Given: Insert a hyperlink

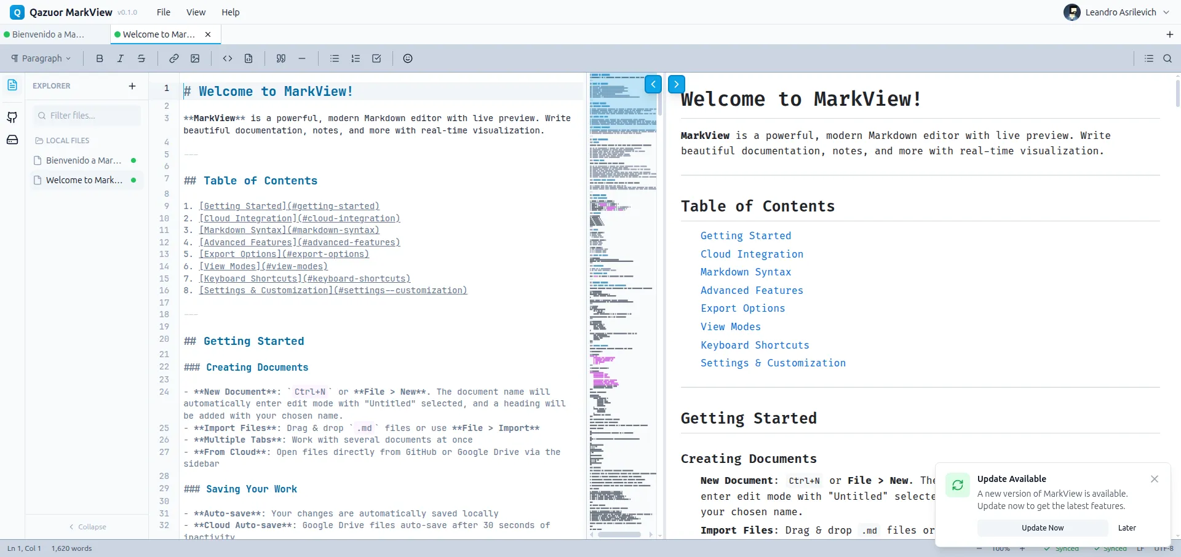Looking at the screenshot, I should 173,58.
